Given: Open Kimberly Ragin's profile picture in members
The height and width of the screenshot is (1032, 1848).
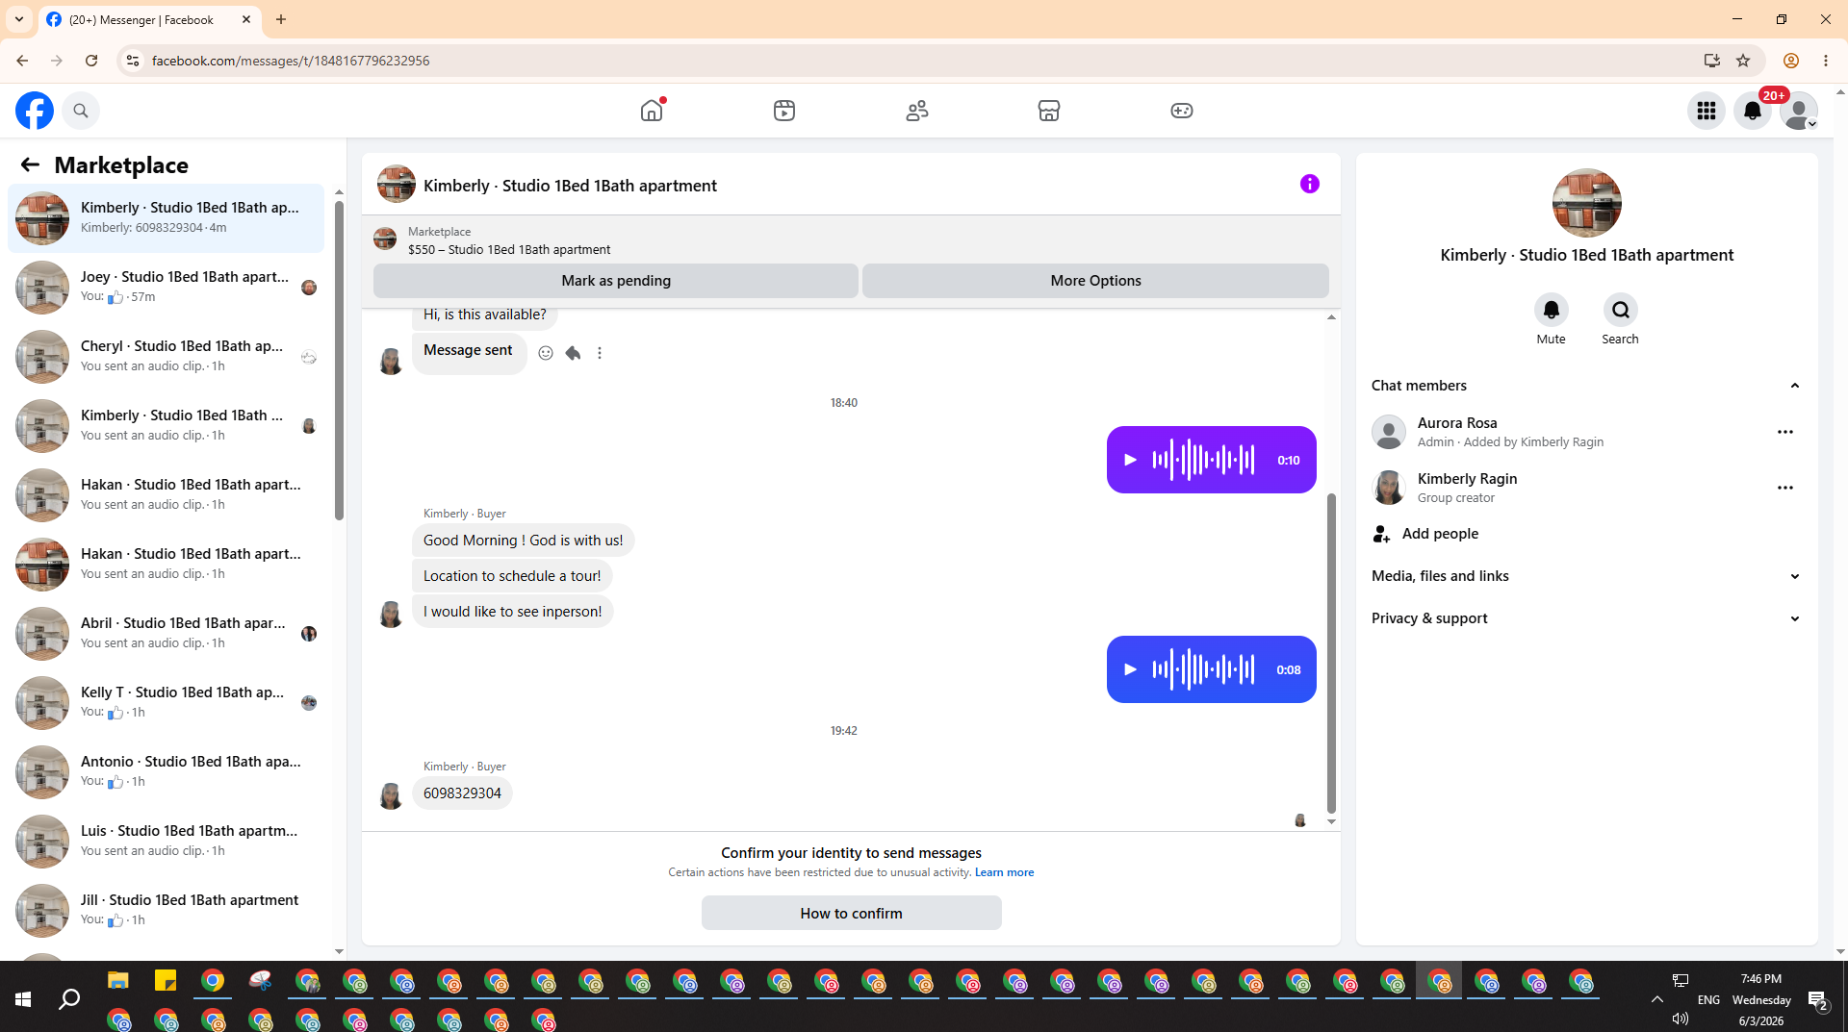Looking at the screenshot, I should pos(1389,488).
